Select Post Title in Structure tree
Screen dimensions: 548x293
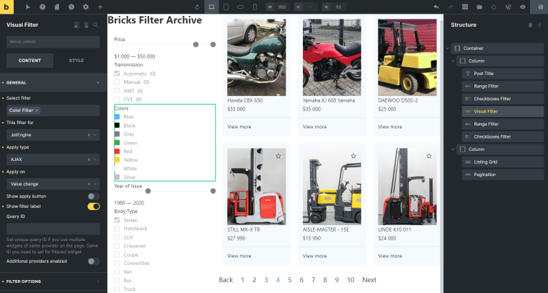coord(503,74)
